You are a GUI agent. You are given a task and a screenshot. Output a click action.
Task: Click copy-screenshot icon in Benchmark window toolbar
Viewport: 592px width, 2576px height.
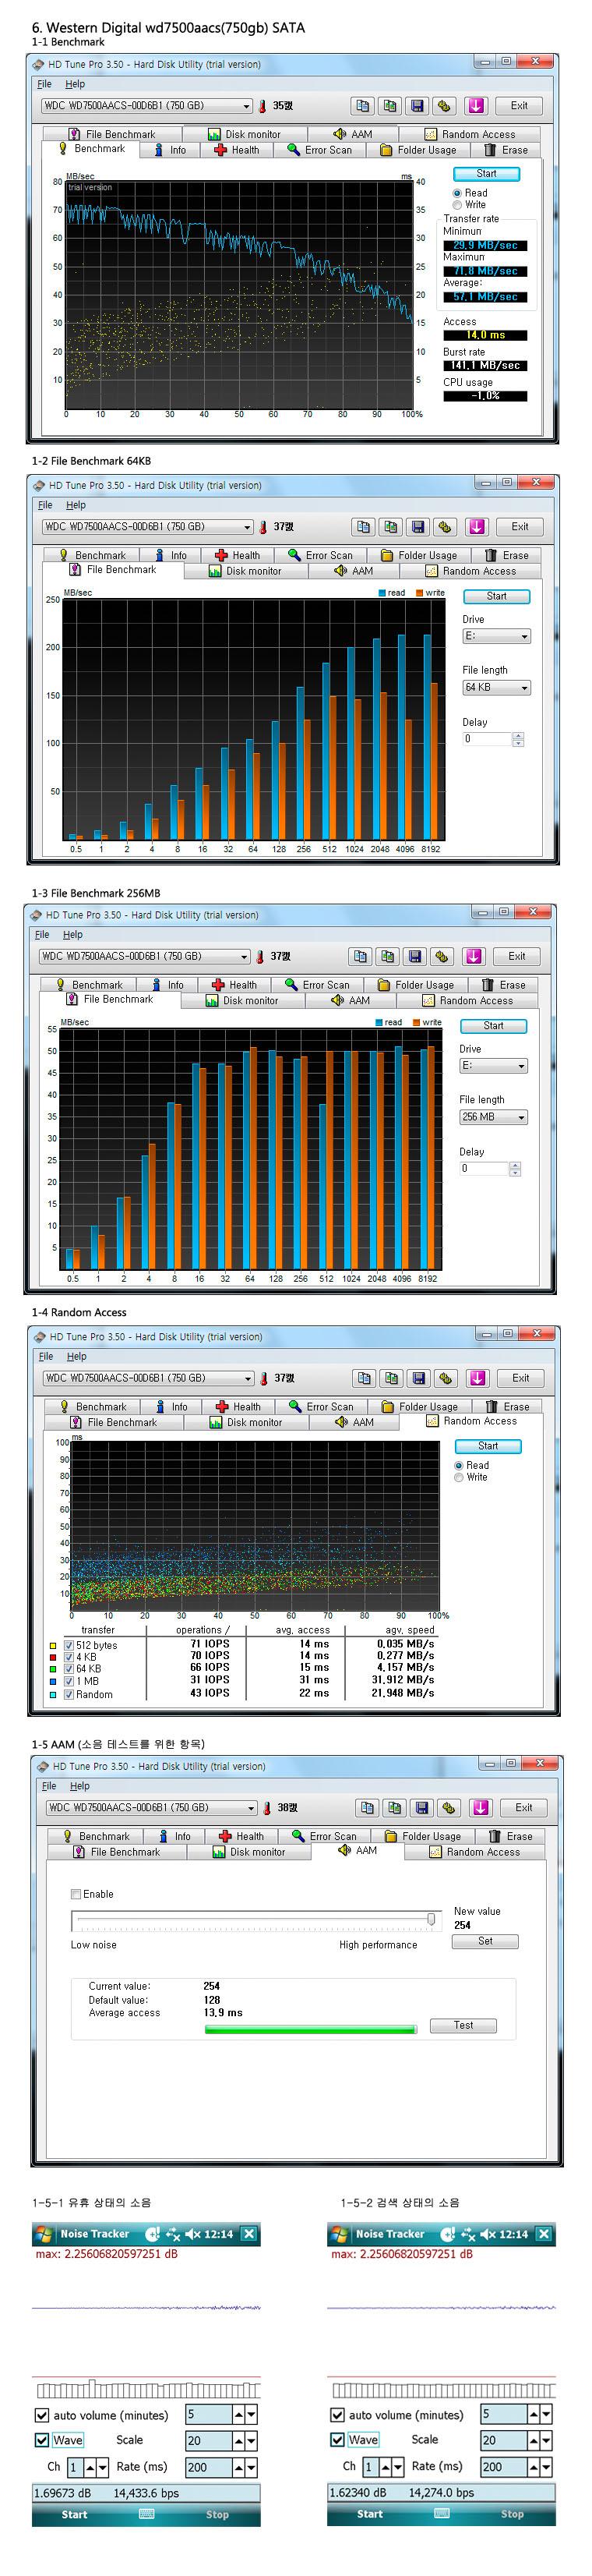[x=389, y=105]
